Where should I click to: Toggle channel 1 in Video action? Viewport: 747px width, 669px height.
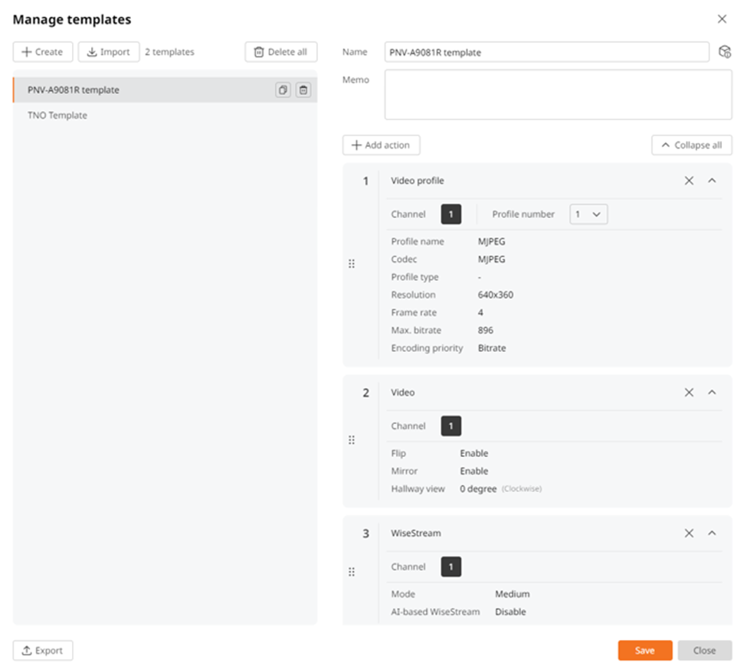pos(450,426)
